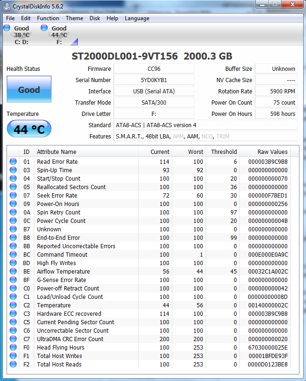The width and height of the screenshot is (306, 381).
Task: Click the Power On Count value 75 count
Action: pyautogui.click(x=276, y=103)
